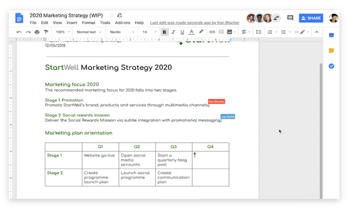Open the Google Tasks side panel icon
This screenshot has width=348, height=209.
331,66
